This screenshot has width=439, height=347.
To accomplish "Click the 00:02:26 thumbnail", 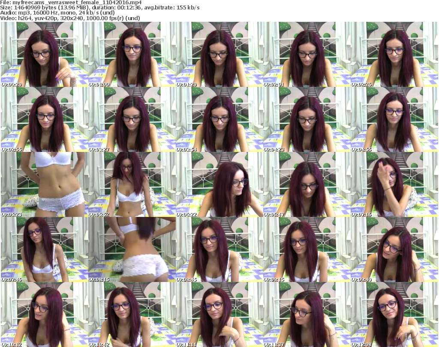I will (x=394, y=54).
